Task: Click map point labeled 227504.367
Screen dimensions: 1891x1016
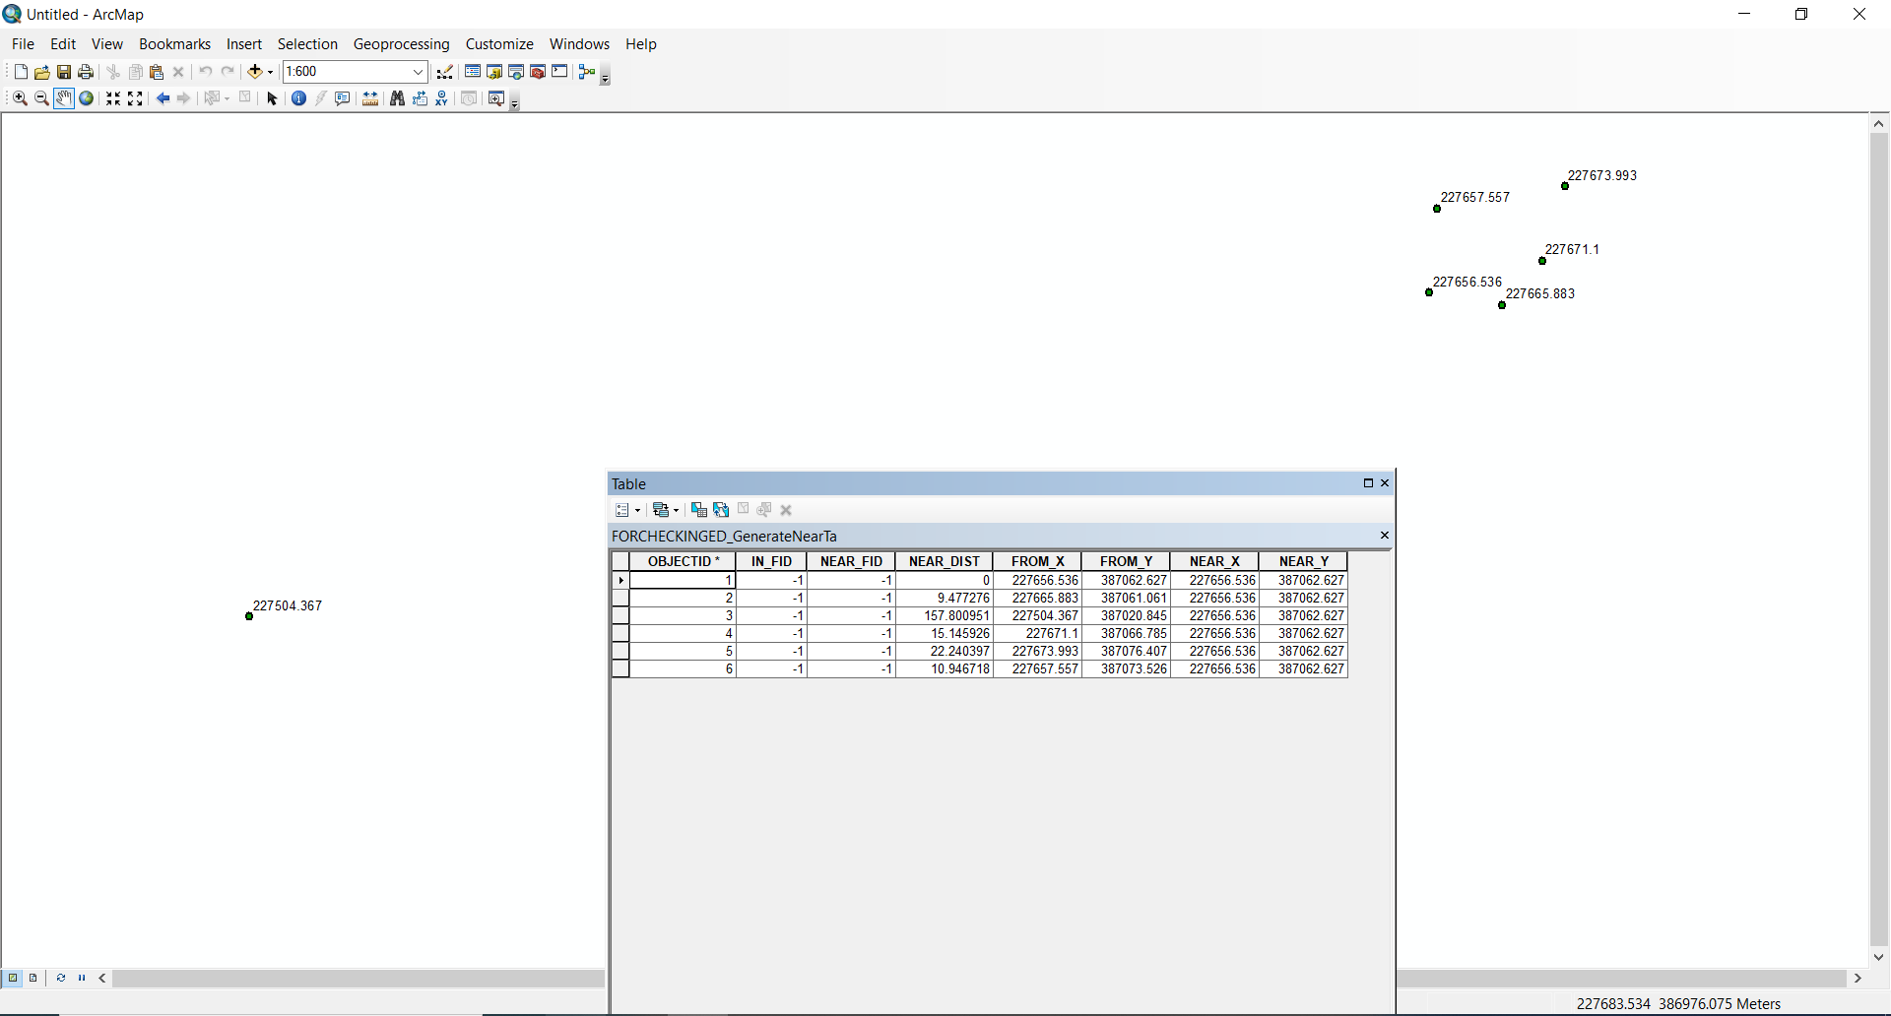Action: click(249, 616)
